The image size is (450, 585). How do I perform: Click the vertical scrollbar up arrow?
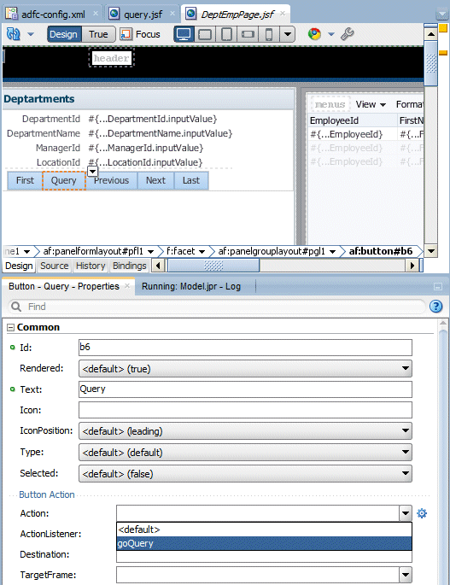point(431,34)
